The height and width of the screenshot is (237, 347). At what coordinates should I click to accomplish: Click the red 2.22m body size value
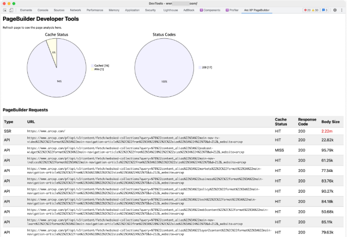point(327,131)
